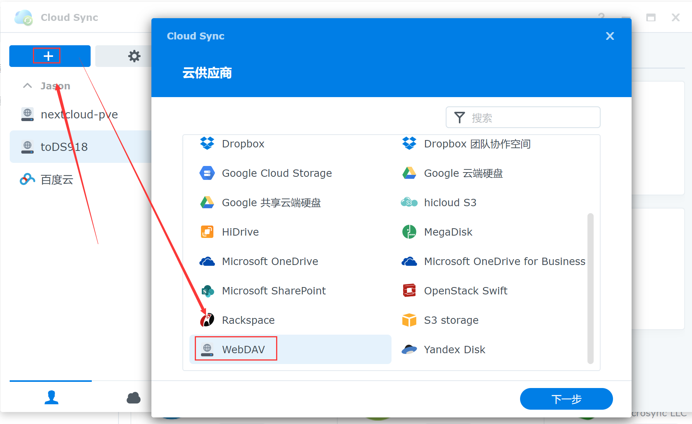
Task: Choose Google Cloud Storage provider
Action: click(x=276, y=173)
